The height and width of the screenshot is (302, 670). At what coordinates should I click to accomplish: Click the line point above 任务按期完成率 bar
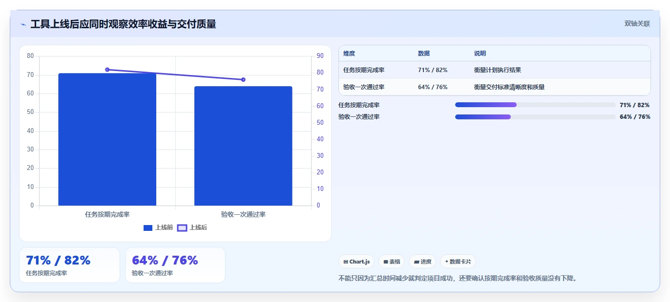pyautogui.click(x=107, y=70)
